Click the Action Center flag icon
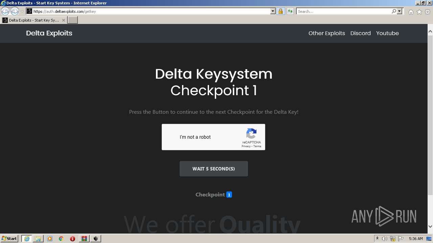The height and width of the screenshot is (243, 433). [401, 239]
